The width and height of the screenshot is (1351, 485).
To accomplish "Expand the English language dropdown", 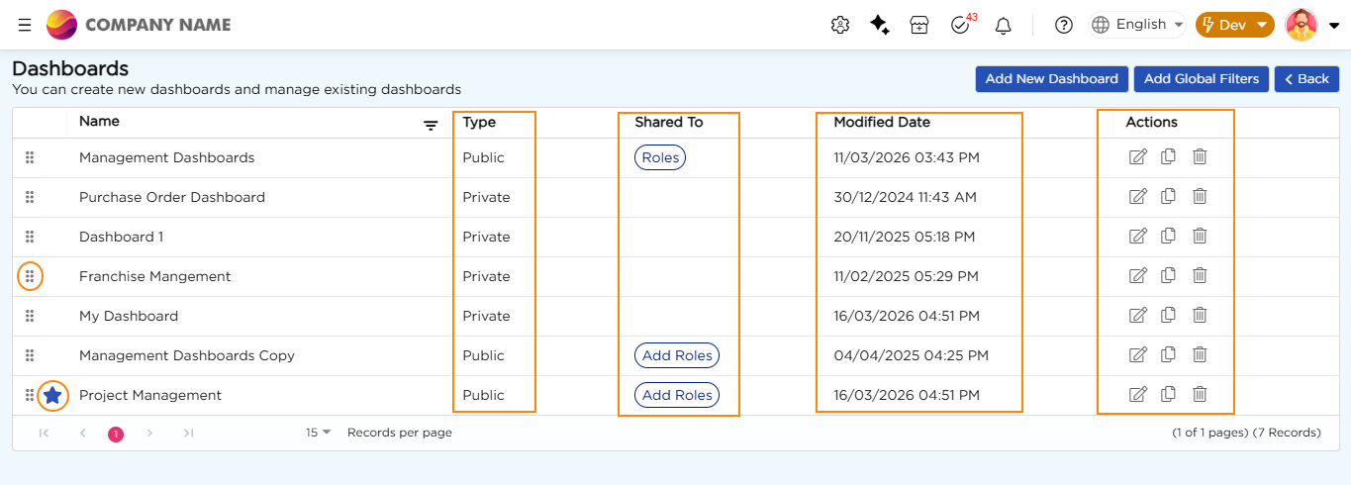I will pos(1138,25).
